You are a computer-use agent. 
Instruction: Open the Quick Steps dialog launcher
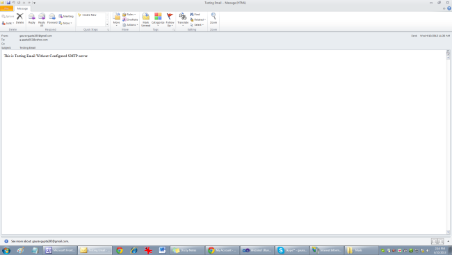tap(108, 30)
